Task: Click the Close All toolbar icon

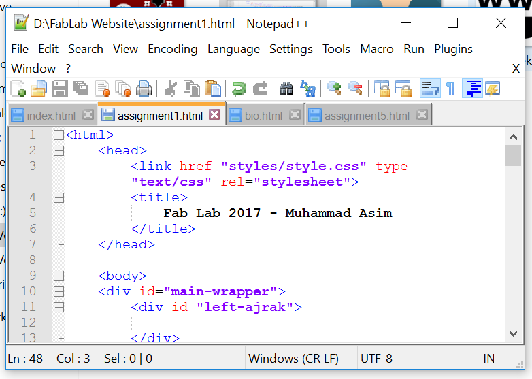Action: click(124, 89)
